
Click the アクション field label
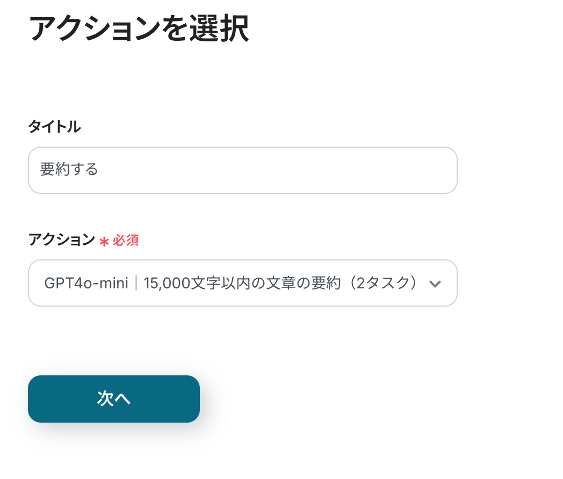[x=61, y=240]
